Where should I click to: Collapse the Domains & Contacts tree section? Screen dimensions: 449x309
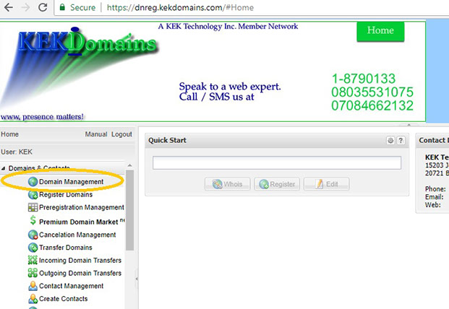tap(4, 168)
